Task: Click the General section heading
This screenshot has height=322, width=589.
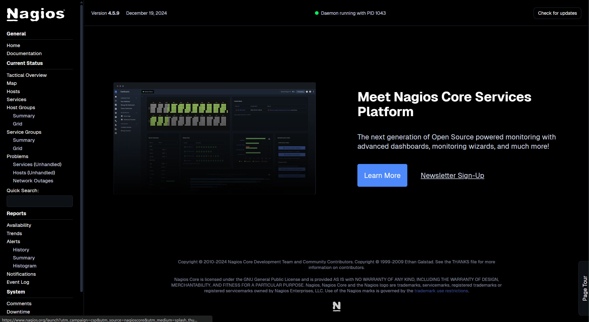Action: coord(16,34)
